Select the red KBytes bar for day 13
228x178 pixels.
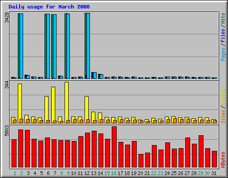click(94, 149)
